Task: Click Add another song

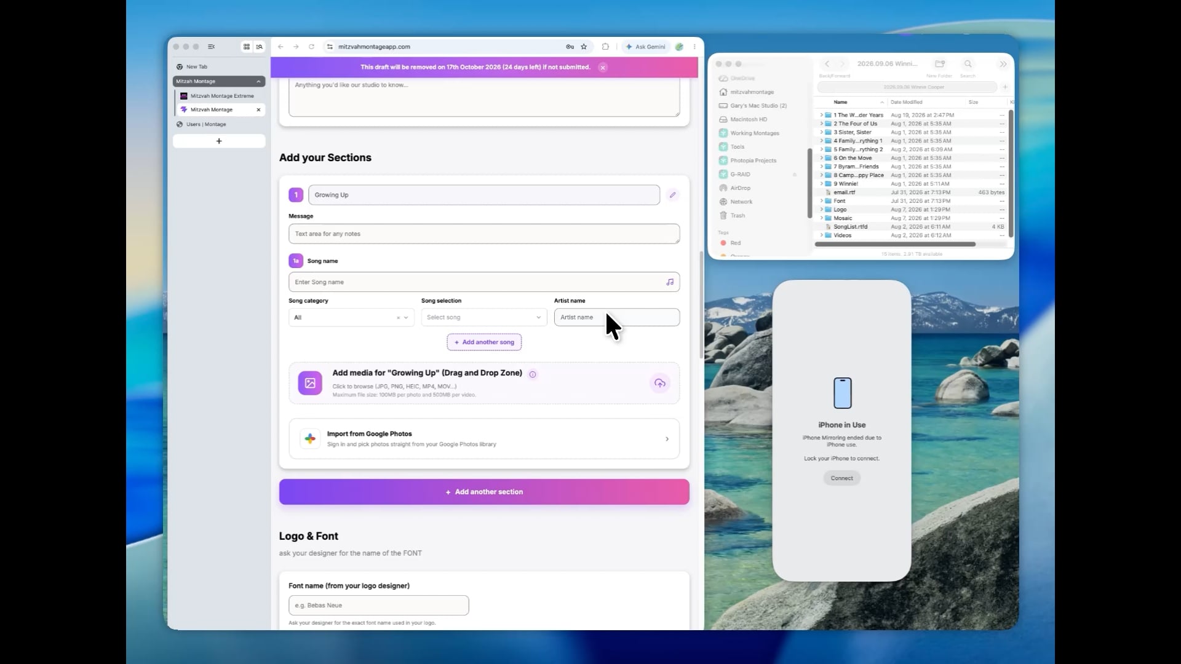Action: [x=484, y=342]
